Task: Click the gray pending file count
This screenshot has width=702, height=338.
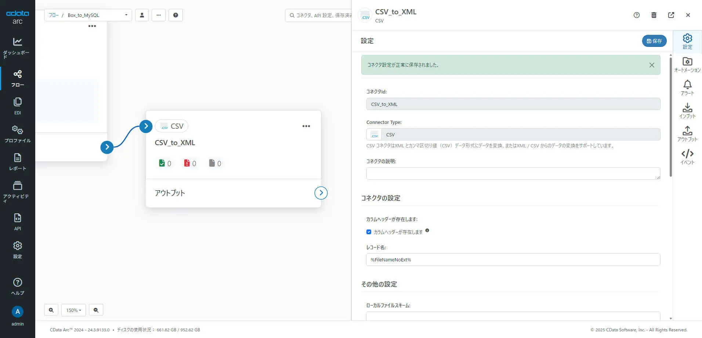Action: coord(215,163)
